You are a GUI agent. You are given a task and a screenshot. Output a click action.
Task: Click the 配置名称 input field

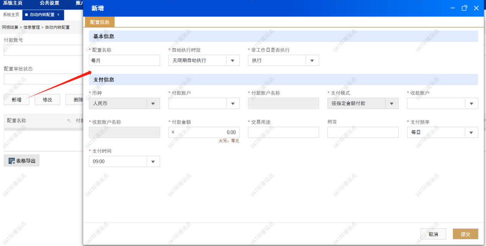[x=124, y=61]
